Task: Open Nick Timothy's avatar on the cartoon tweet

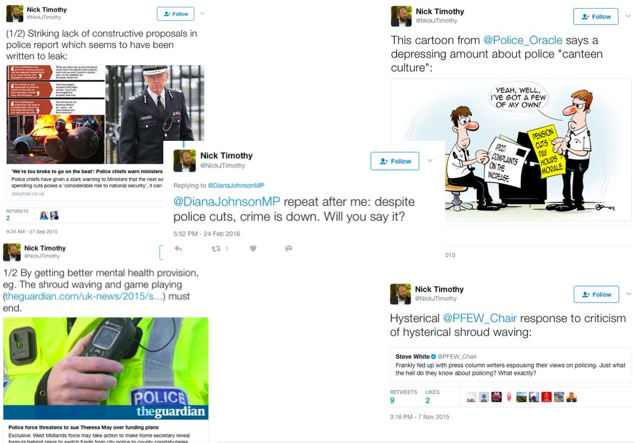Action: [x=401, y=16]
